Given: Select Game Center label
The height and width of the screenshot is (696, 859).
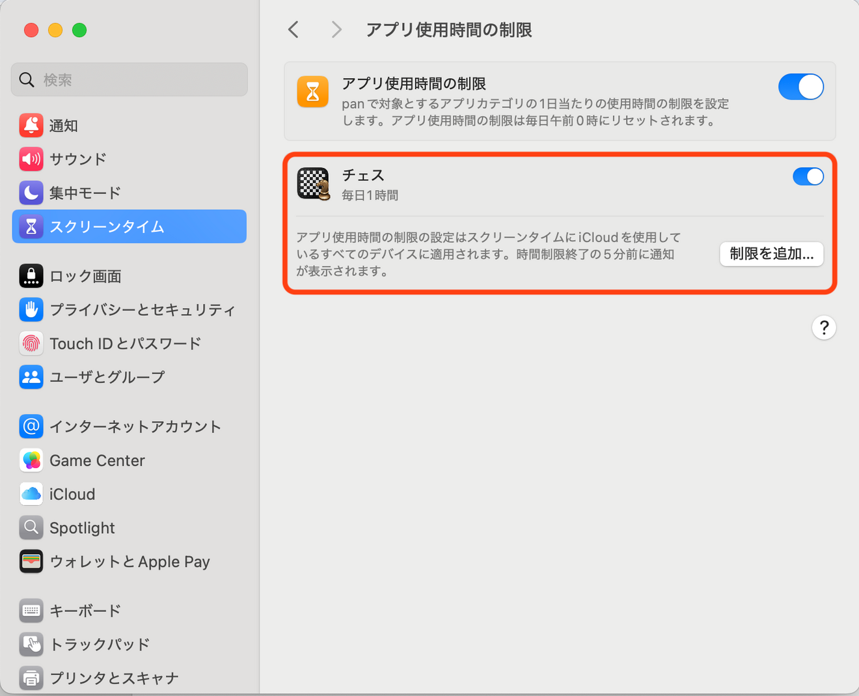Looking at the screenshot, I should click(x=97, y=460).
